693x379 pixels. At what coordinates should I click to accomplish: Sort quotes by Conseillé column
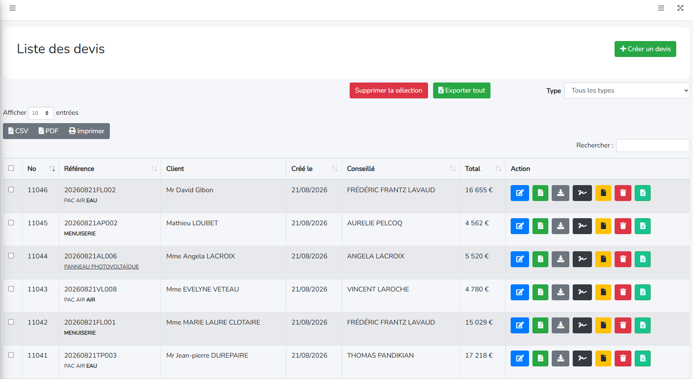click(x=400, y=169)
